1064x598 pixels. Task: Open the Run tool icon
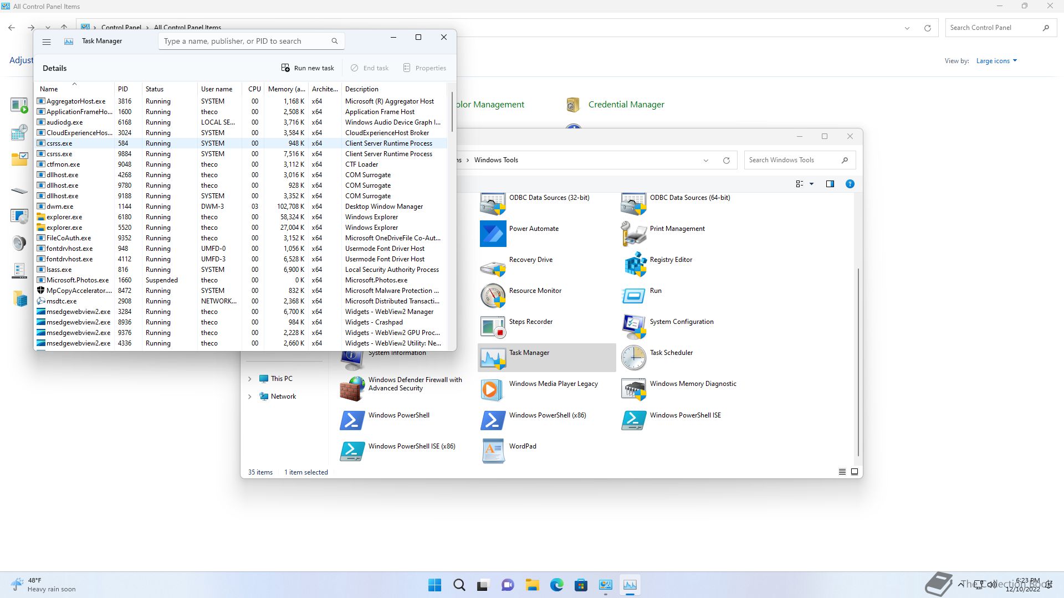pos(634,295)
